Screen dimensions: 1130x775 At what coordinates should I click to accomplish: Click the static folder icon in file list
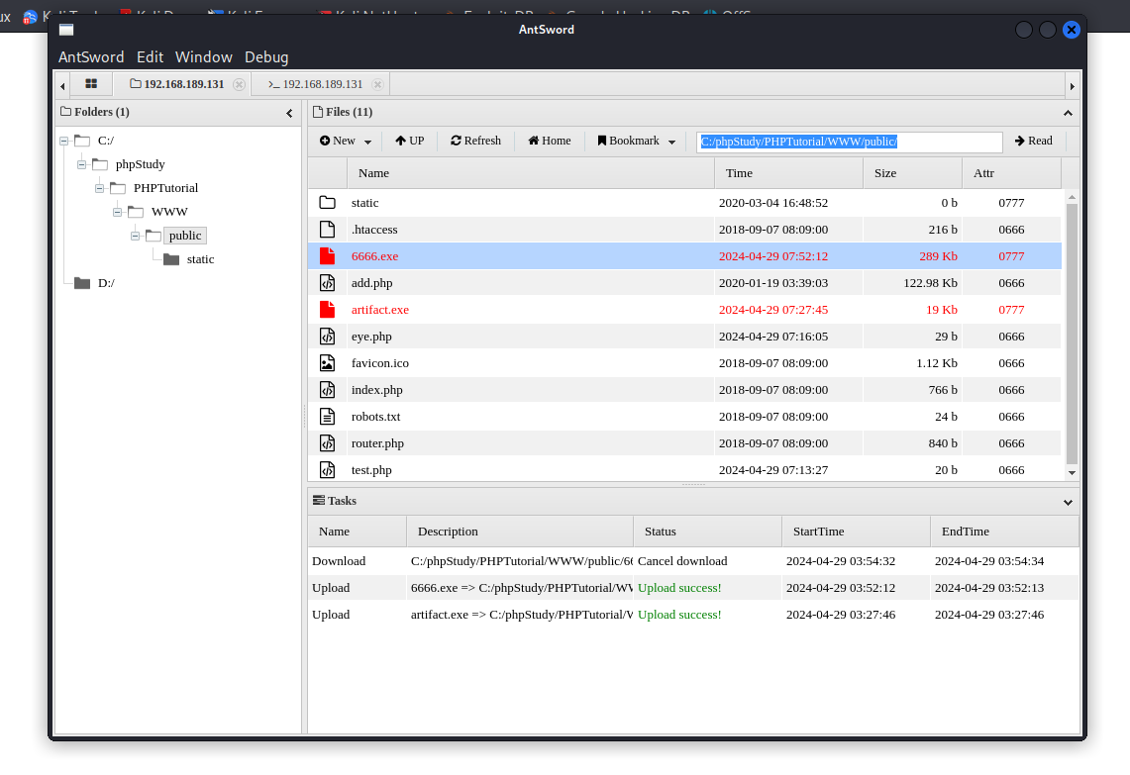[327, 202]
